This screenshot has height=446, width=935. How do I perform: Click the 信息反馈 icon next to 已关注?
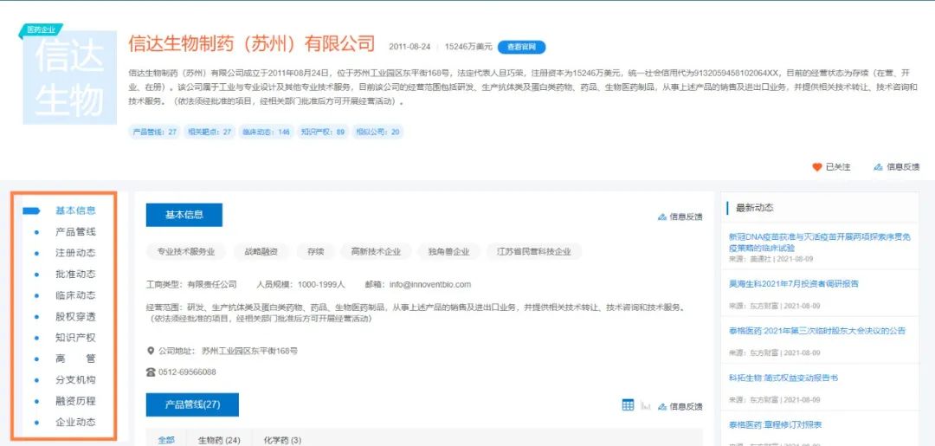(878, 167)
